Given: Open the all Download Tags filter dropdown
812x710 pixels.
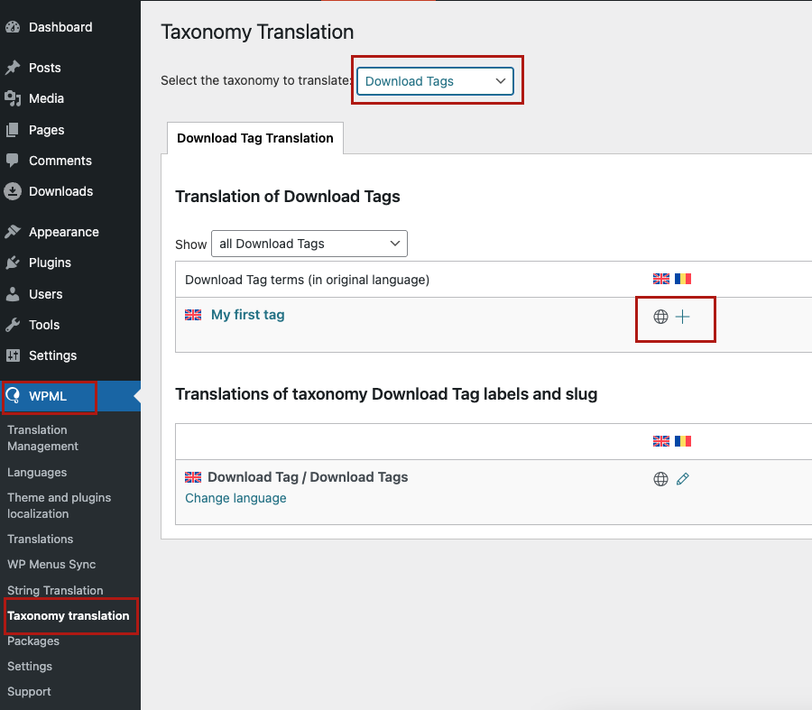Looking at the screenshot, I should pos(309,244).
